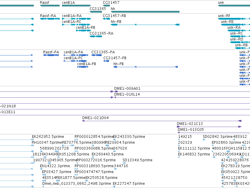The image size is (250, 188).
Task: Select the RP003474747.5prime EST label
Action: click(94, 172)
